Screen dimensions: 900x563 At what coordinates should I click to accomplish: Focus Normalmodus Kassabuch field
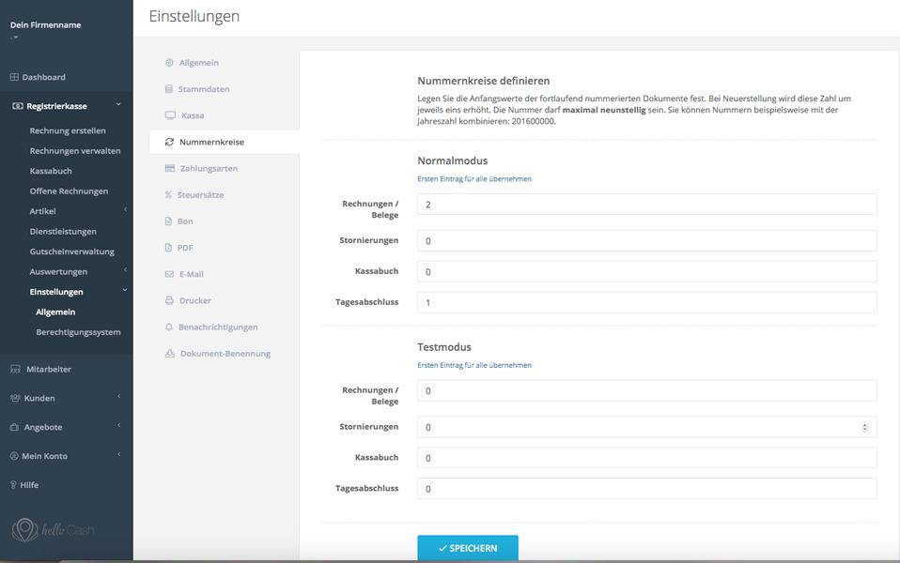[x=647, y=272]
